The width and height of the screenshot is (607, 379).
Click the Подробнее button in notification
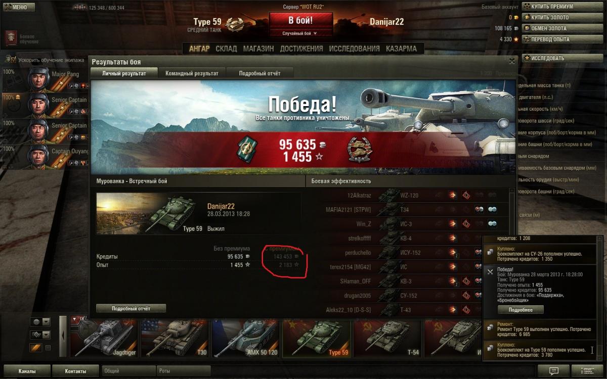pos(521,309)
